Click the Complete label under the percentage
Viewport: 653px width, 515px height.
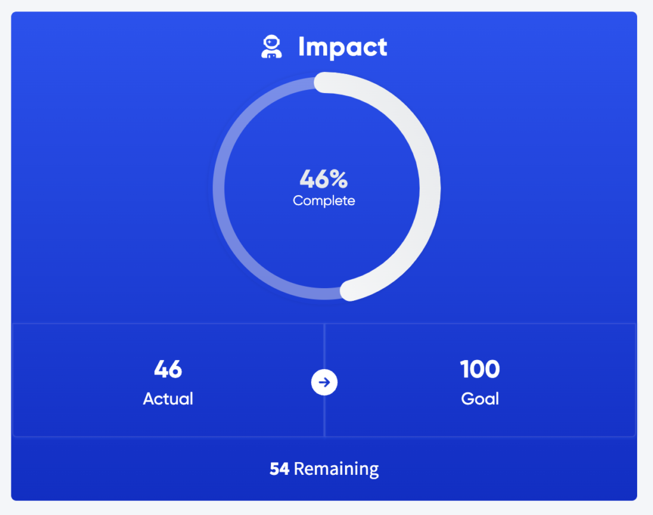[x=323, y=201]
